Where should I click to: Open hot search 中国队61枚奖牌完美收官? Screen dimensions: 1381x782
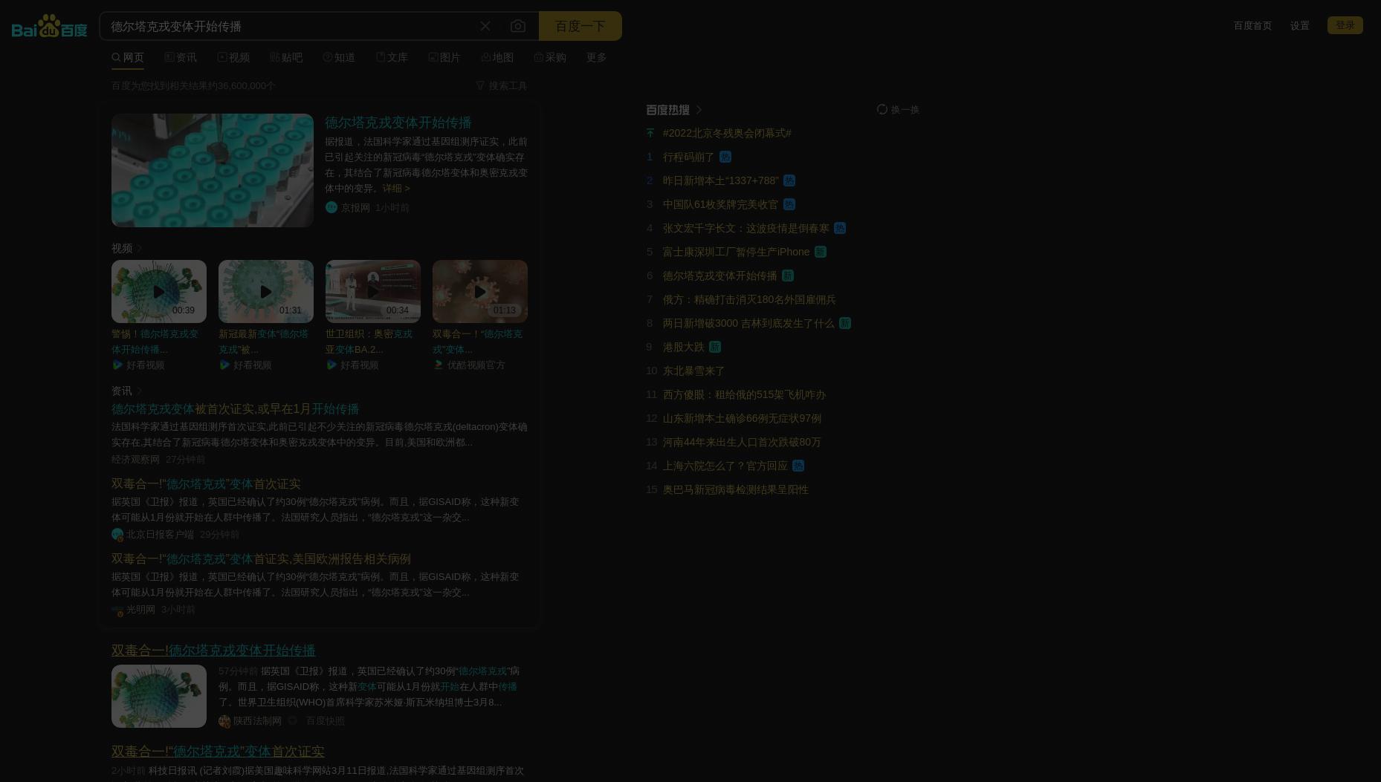point(720,204)
